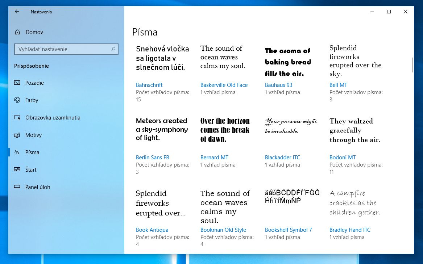Click the Bernard MT sample preview
The width and height of the screenshot is (423, 264).
pos(225,130)
